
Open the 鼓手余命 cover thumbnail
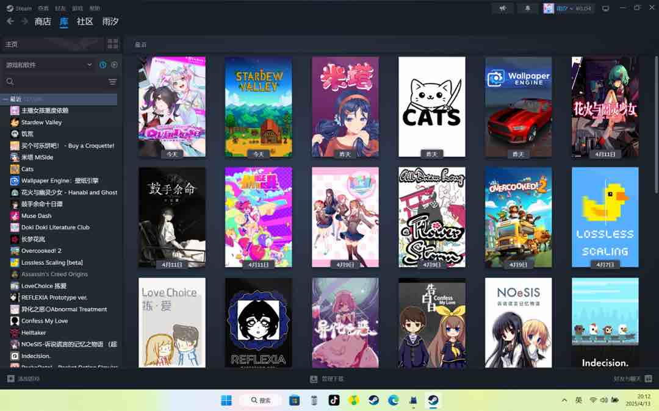point(172,217)
